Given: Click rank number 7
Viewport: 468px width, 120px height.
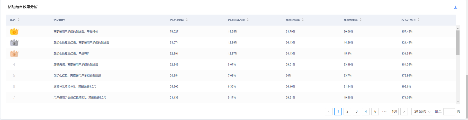Looking at the screenshot, I should [14, 97].
